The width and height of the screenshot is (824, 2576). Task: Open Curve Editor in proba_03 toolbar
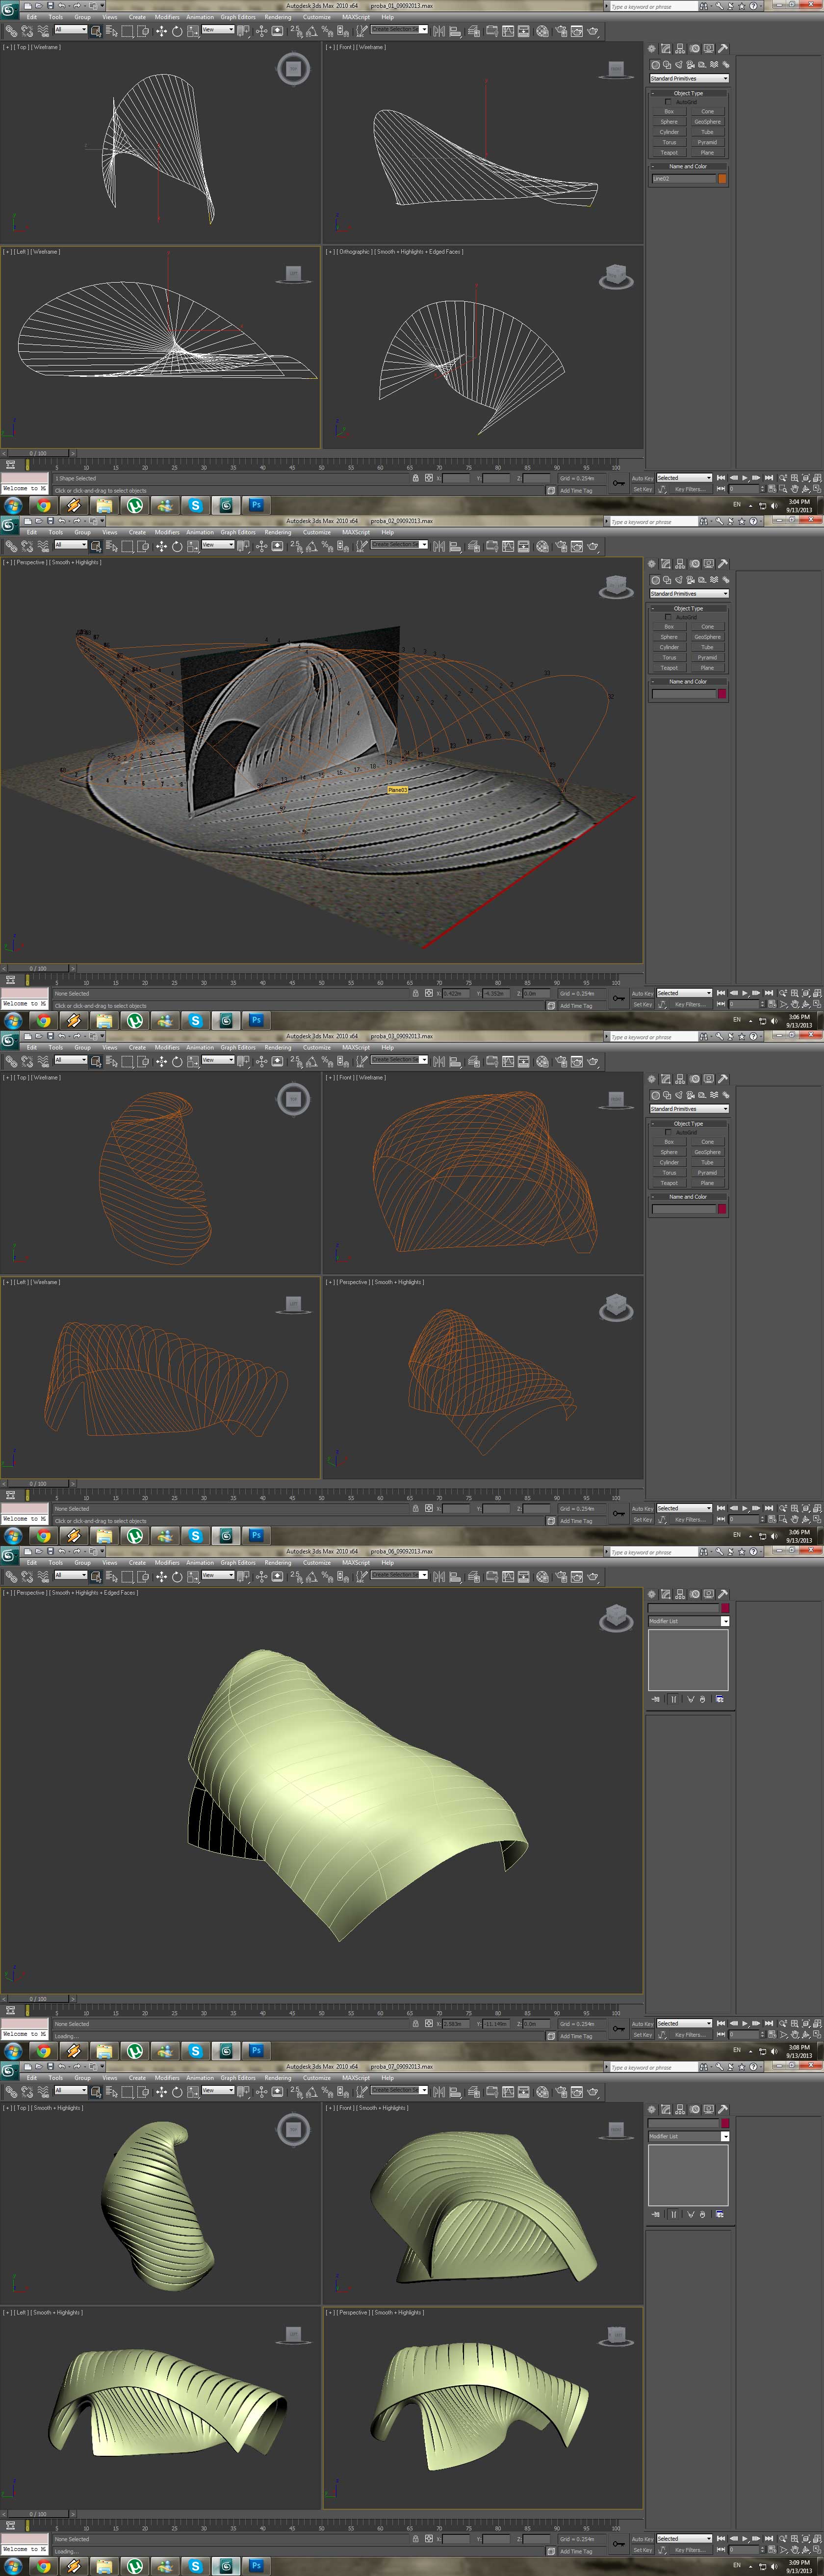coord(508,1061)
